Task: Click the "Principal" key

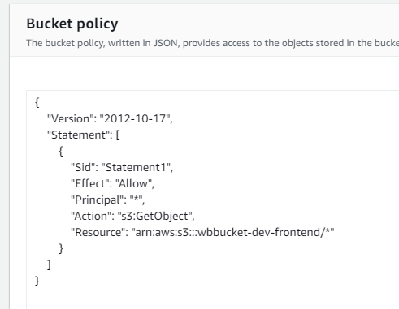Action: pos(97,200)
